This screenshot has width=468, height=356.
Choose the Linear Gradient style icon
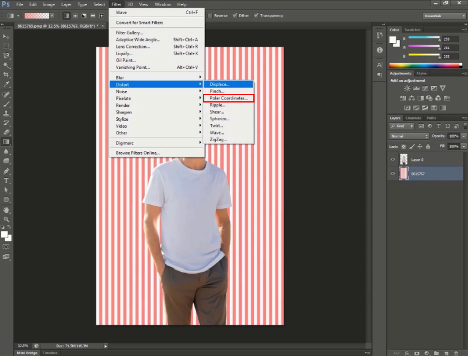(x=66, y=15)
